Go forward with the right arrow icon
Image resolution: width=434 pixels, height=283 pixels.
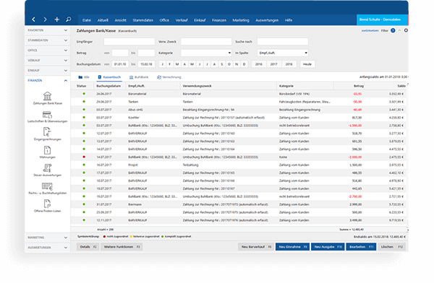[45, 19]
